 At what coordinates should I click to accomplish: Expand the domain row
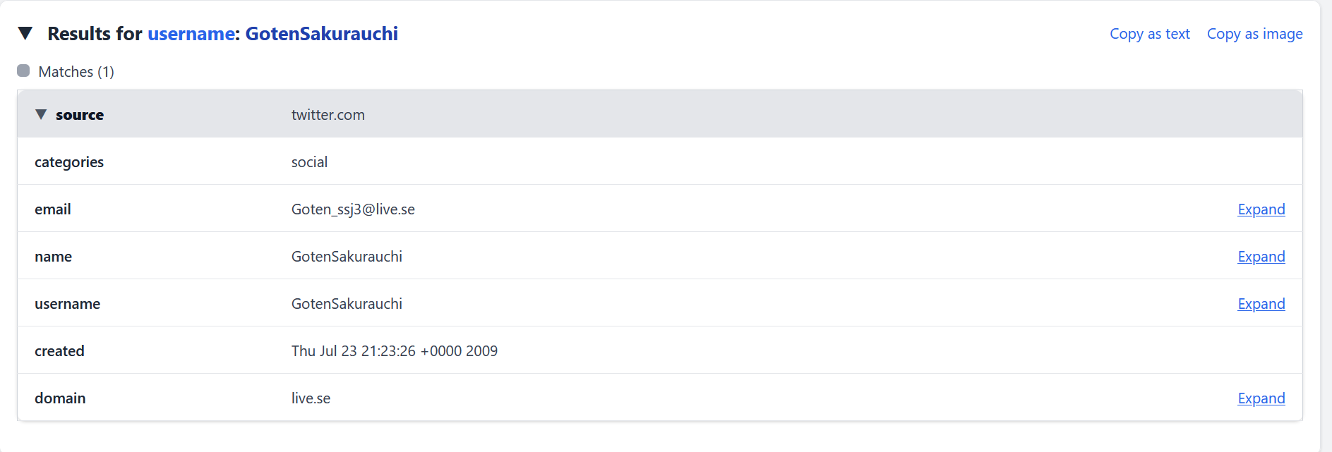[x=1261, y=398]
